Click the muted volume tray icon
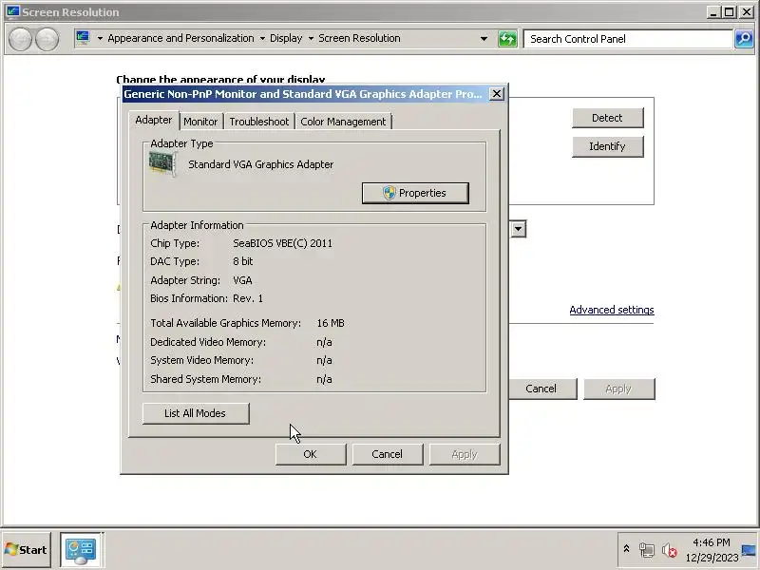Screen dimensions: 760x570 [x=670, y=550]
